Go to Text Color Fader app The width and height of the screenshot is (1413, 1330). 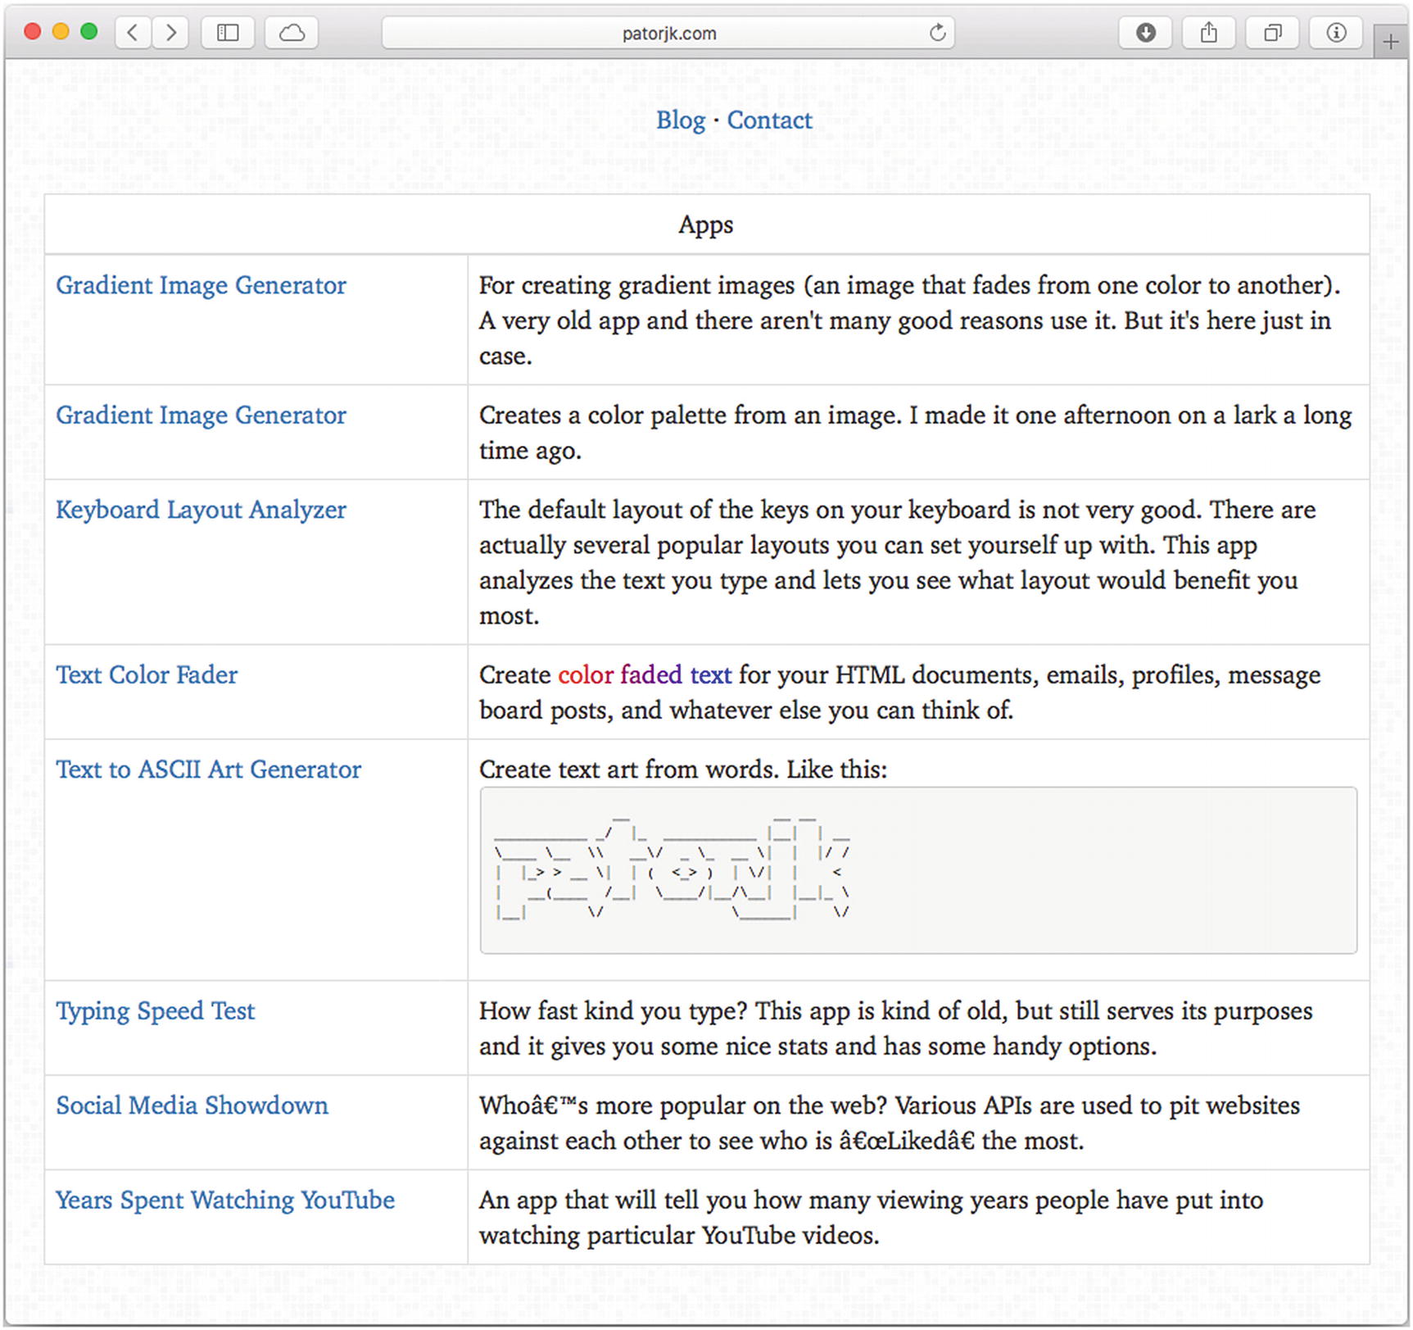click(147, 675)
